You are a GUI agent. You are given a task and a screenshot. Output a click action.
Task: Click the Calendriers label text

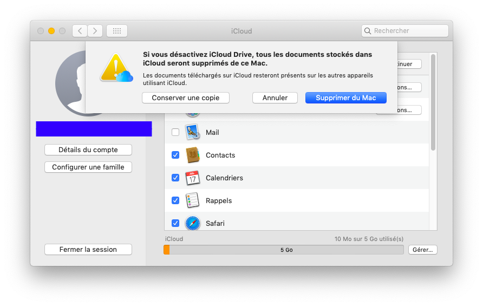coord(224,178)
